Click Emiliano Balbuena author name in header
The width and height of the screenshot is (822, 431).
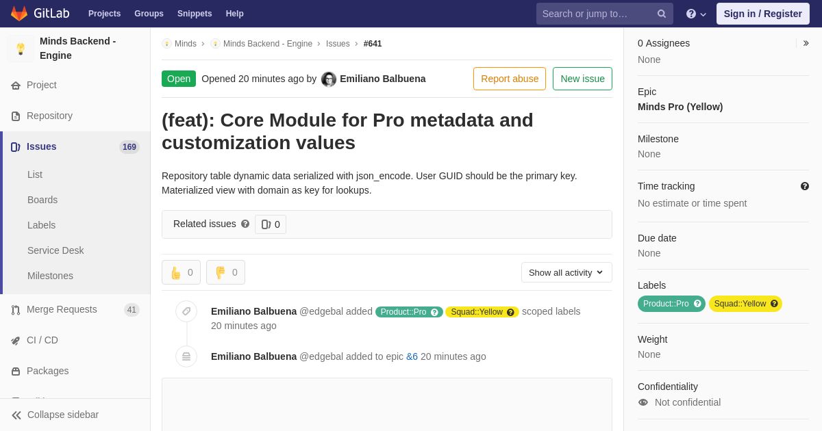(x=383, y=79)
